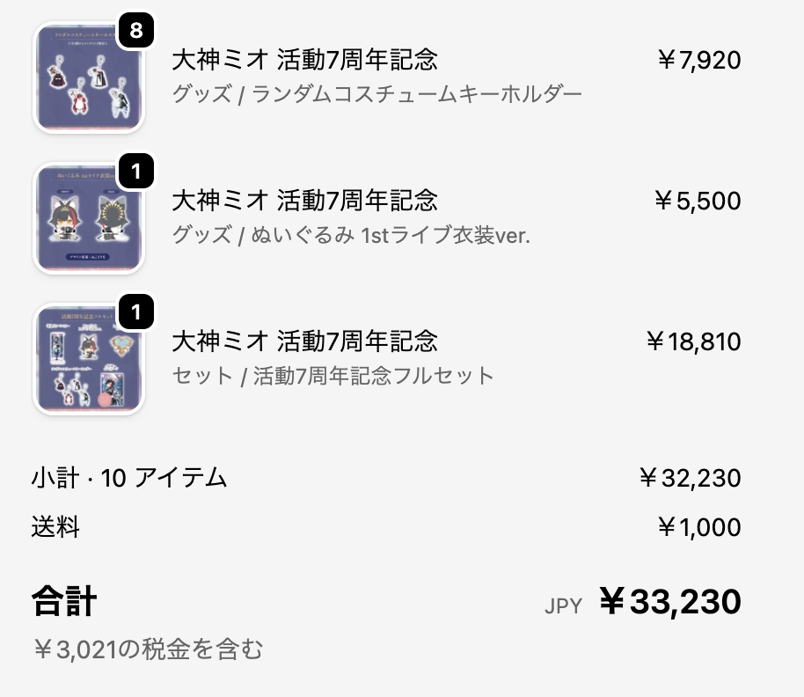Click the plush 1st live costume thumbnail
This screenshot has width=804, height=697.
(x=88, y=218)
